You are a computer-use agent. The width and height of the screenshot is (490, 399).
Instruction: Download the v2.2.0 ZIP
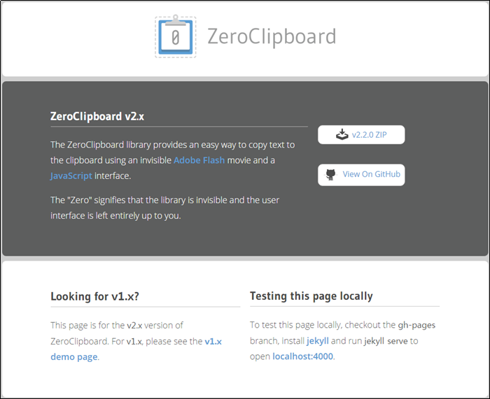(x=361, y=135)
